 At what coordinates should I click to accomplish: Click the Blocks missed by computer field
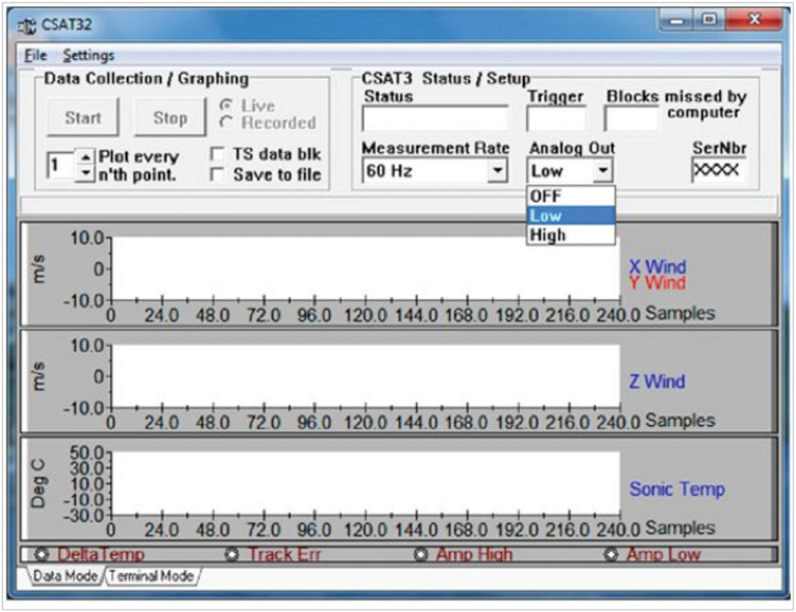tap(631, 119)
